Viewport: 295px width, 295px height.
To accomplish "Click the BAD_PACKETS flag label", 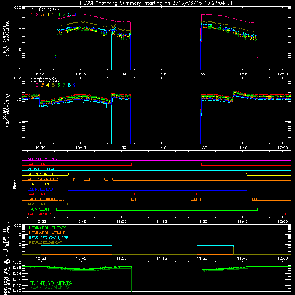I will pyautogui.click(x=40, y=214).
